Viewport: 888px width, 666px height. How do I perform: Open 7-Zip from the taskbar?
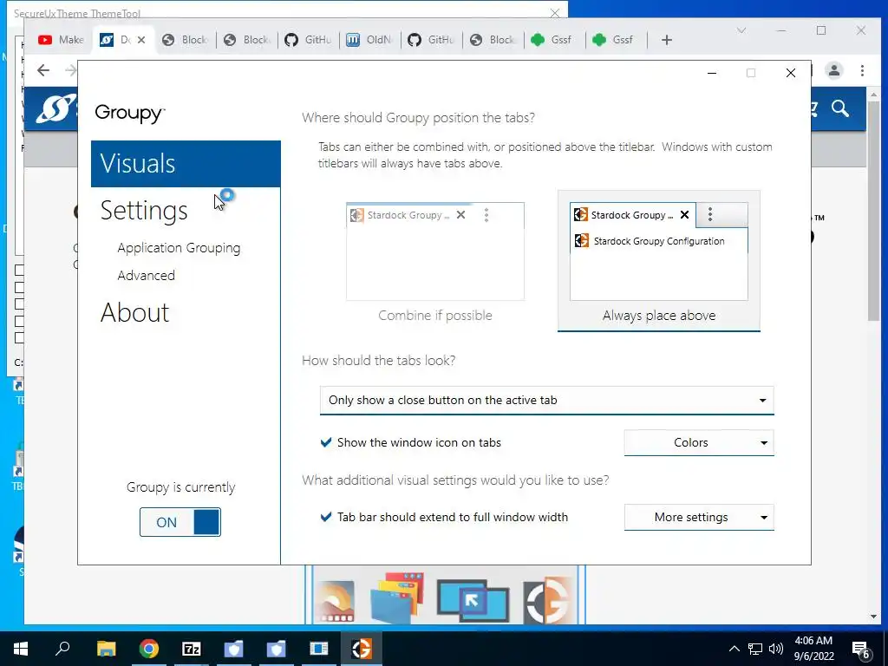pos(192,649)
